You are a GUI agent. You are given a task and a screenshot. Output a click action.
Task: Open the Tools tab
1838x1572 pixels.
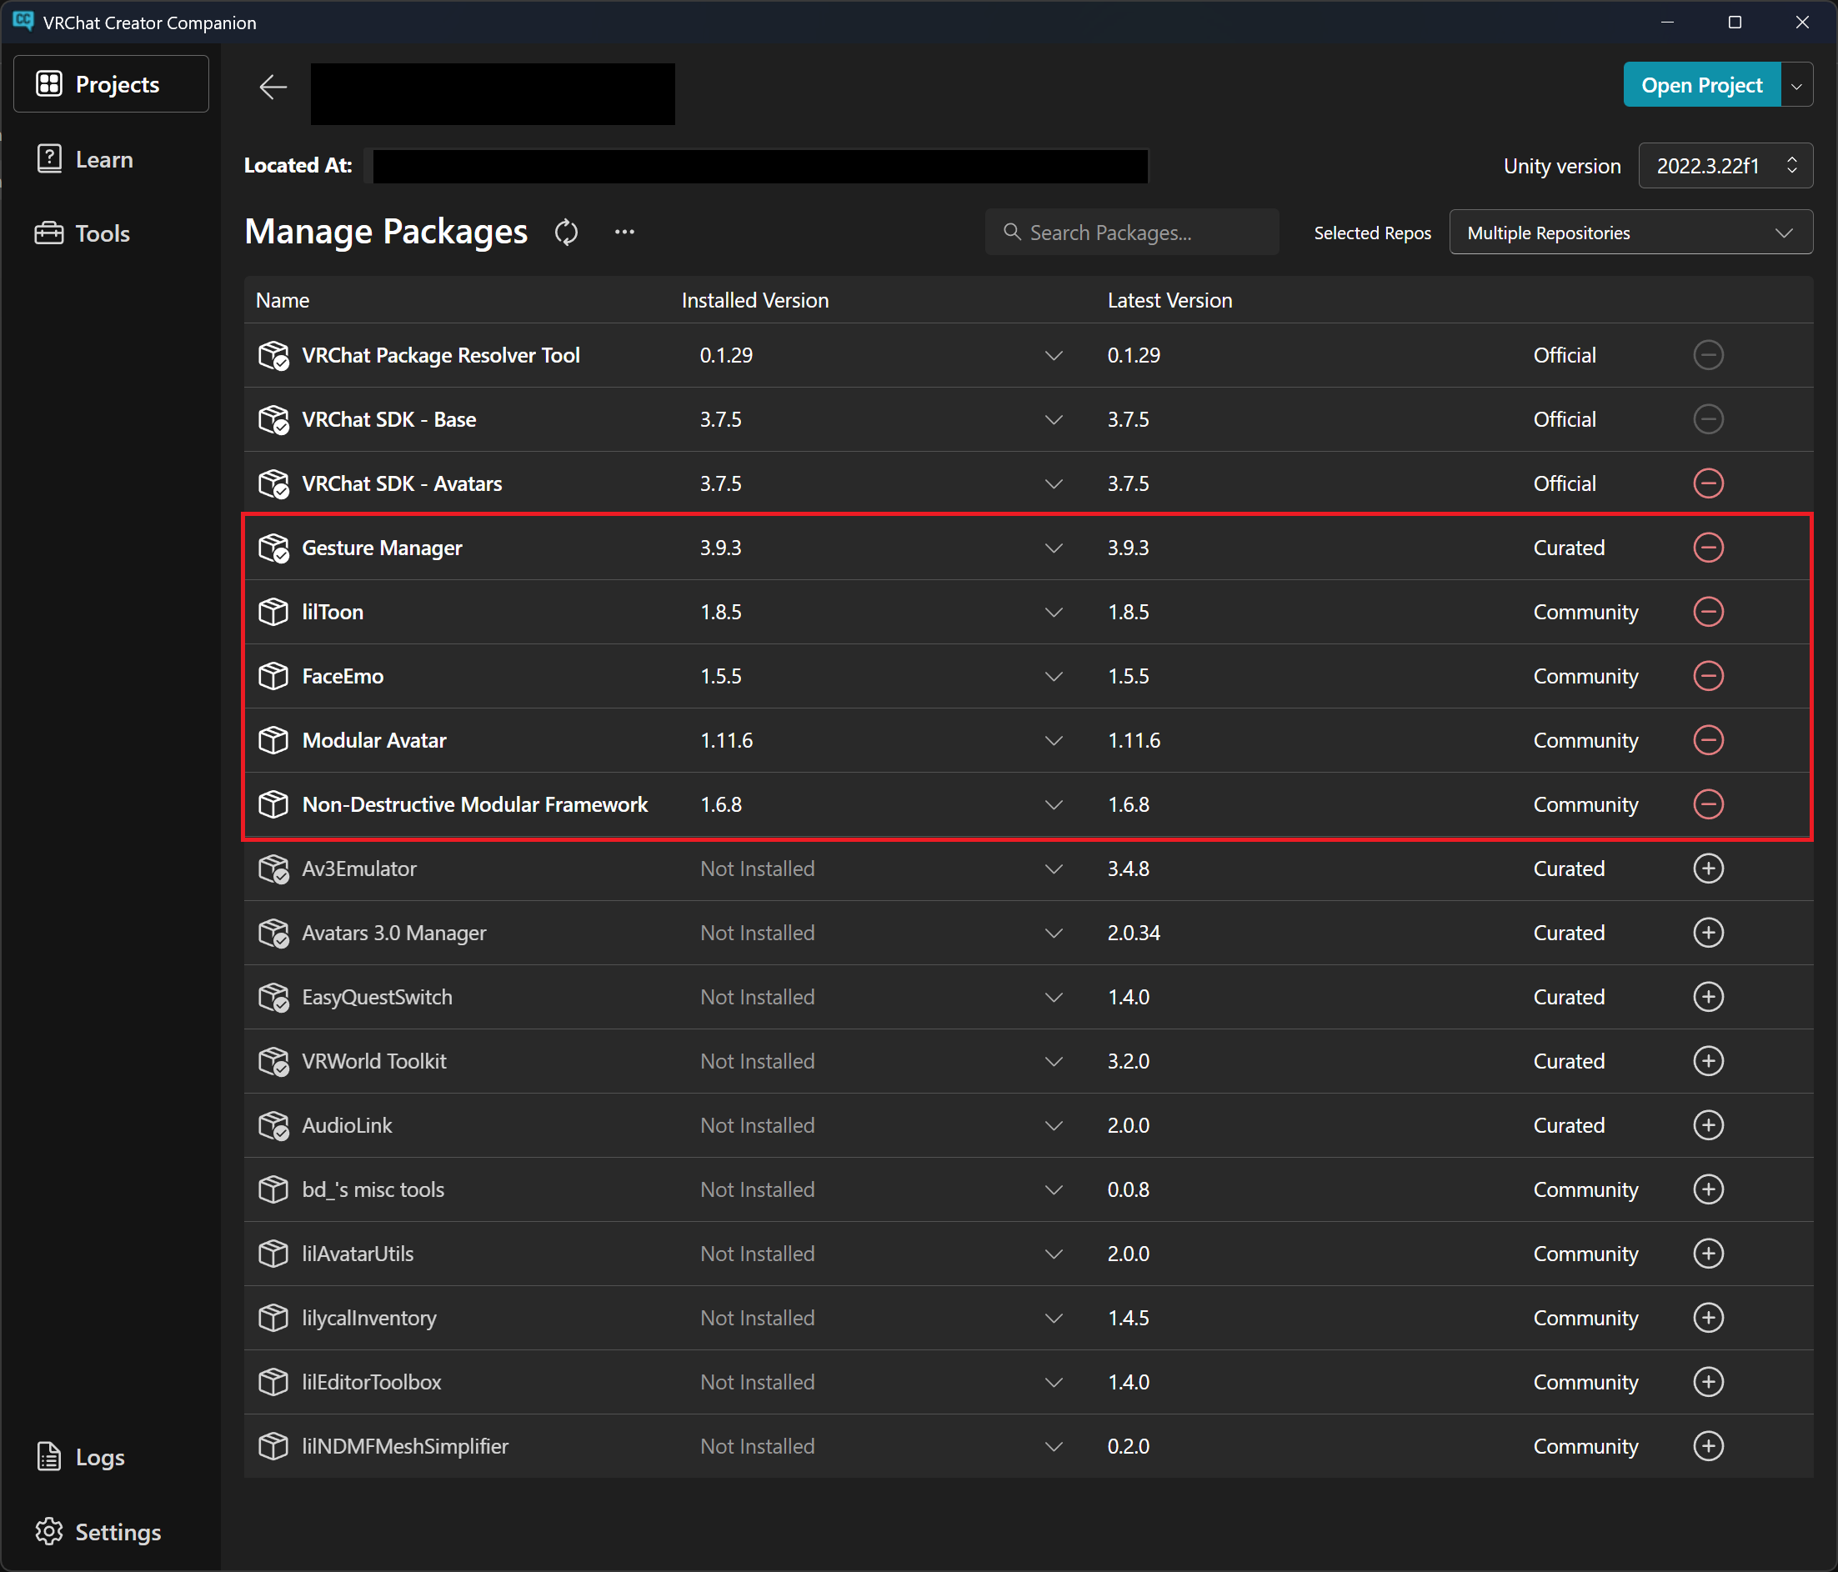[x=111, y=233]
